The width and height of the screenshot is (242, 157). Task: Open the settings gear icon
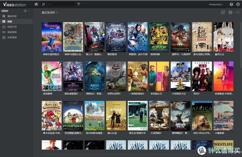238,4
